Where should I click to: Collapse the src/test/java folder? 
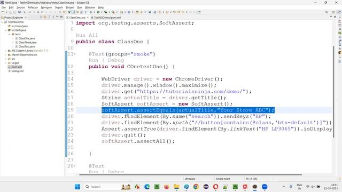point(6,30)
